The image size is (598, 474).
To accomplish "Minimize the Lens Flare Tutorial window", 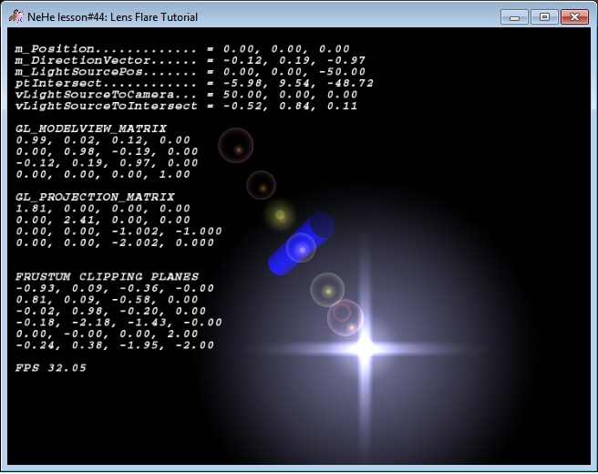I will coord(514,16).
